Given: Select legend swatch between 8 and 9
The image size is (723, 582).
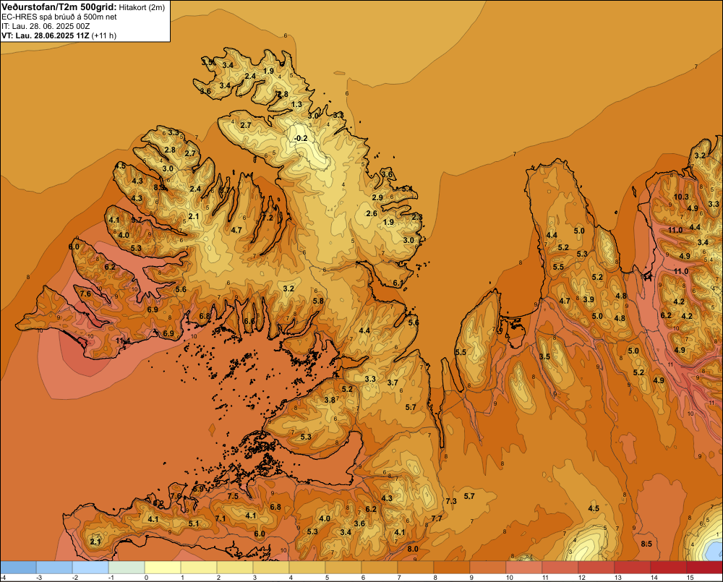Looking at the screenshot, I should [x=451, y=568].
